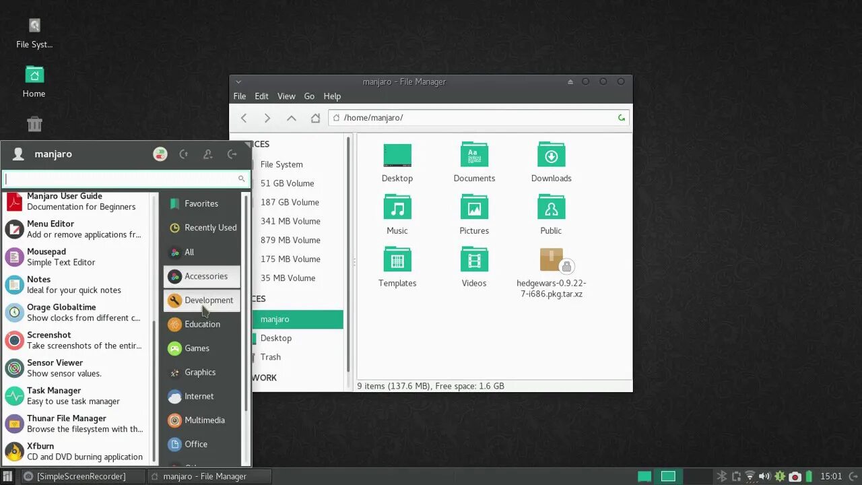Launch Task Manager
Image resolution: width=862 pixels, height=485 pixels.
(75, 395)
